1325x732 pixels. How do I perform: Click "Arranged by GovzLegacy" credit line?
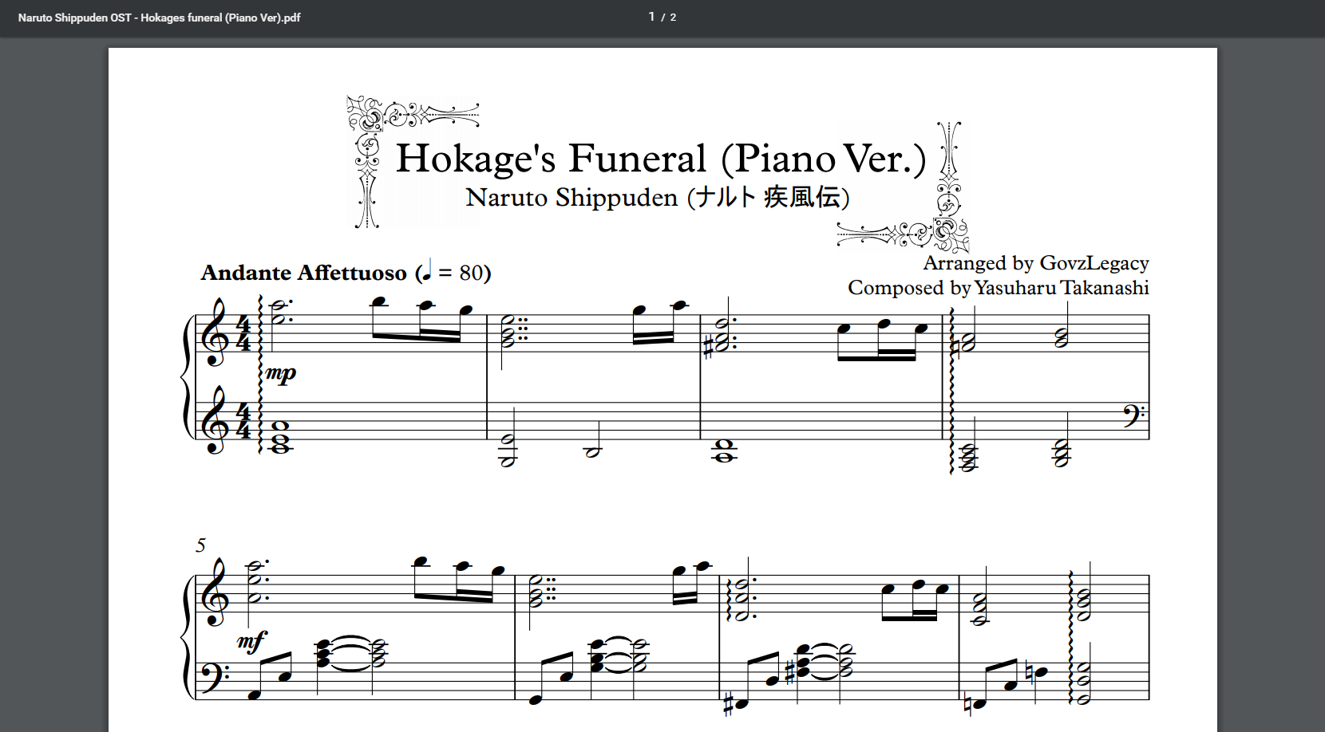(x=1035, y=263)
